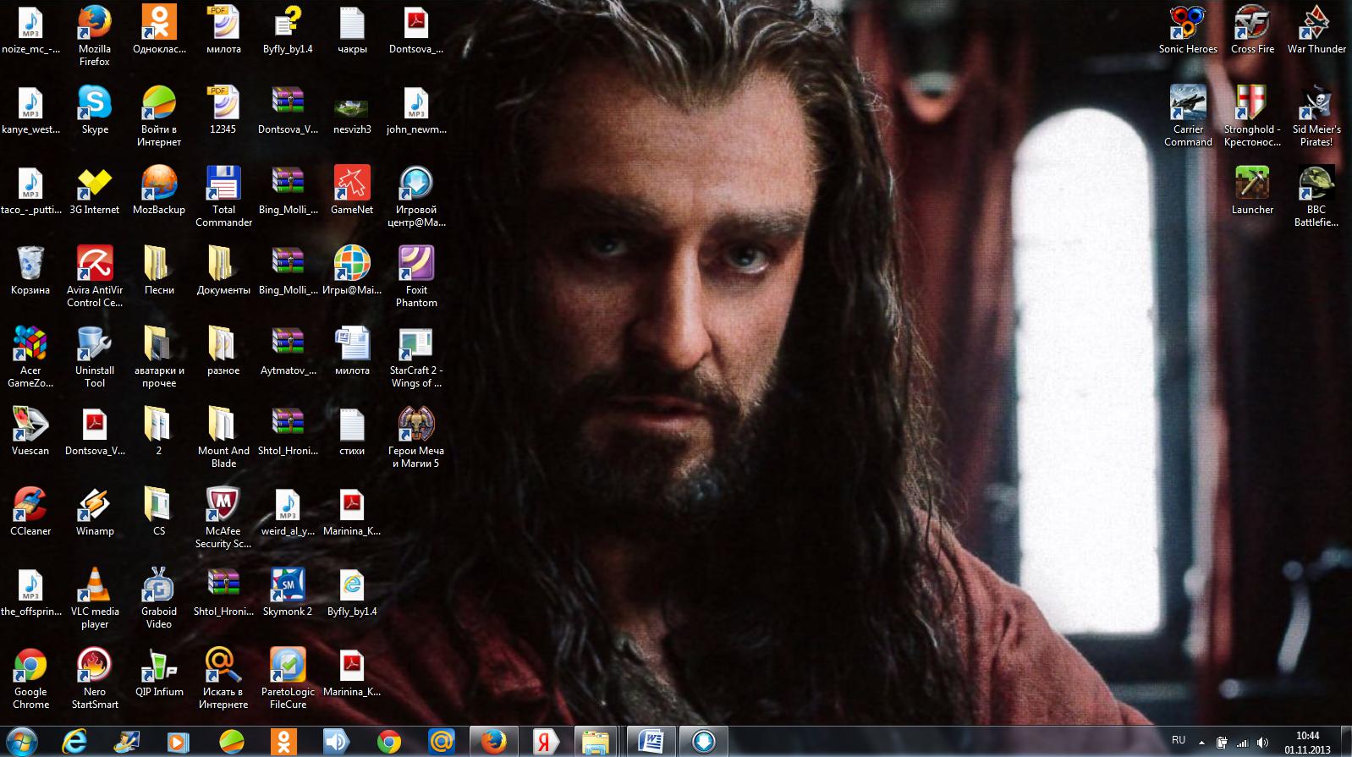Open the Acer GameZone shortcut
The height and width of the screenshot is (757, 1352).
pos(30,357)
